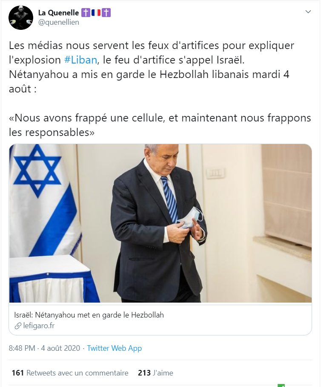This screenshot has height=387, width=321.
Task: Click the French flag emoji beside the name
Action: (96, 13)
